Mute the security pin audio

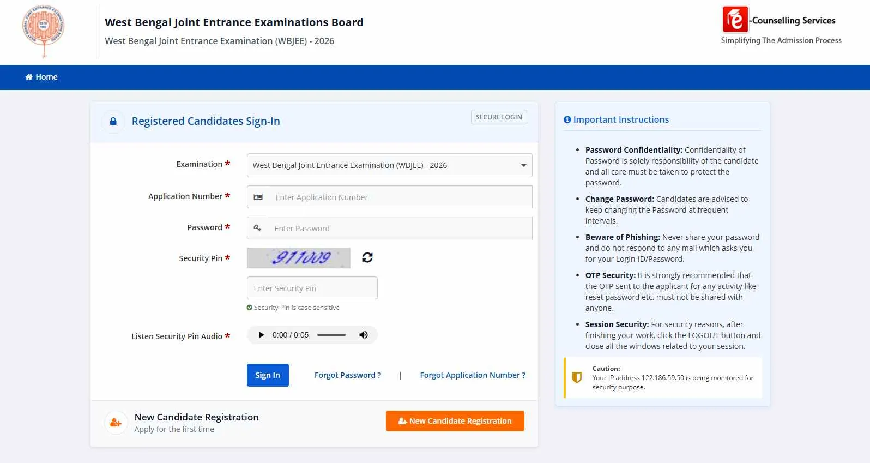point(364,335)
